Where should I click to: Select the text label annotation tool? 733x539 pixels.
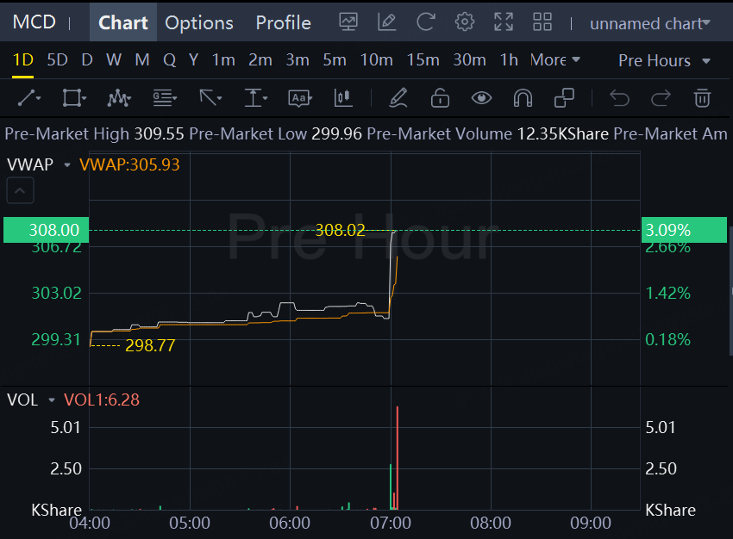click(x=299, y=98)
